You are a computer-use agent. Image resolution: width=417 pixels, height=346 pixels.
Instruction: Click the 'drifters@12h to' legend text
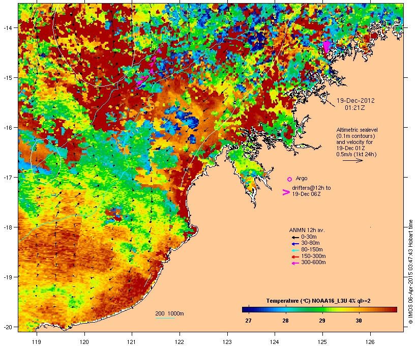coord(311,188)
